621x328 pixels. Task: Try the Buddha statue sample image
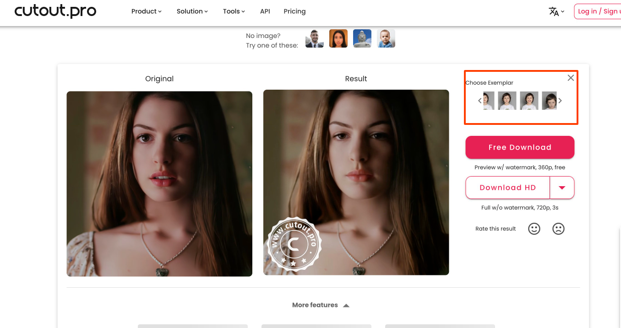tap(362, 38)
